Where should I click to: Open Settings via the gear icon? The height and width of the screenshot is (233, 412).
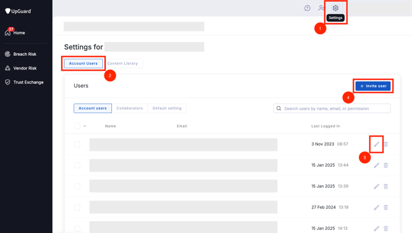[335, 8]
